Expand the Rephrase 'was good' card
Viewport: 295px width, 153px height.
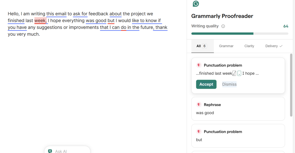pos(238,109)
